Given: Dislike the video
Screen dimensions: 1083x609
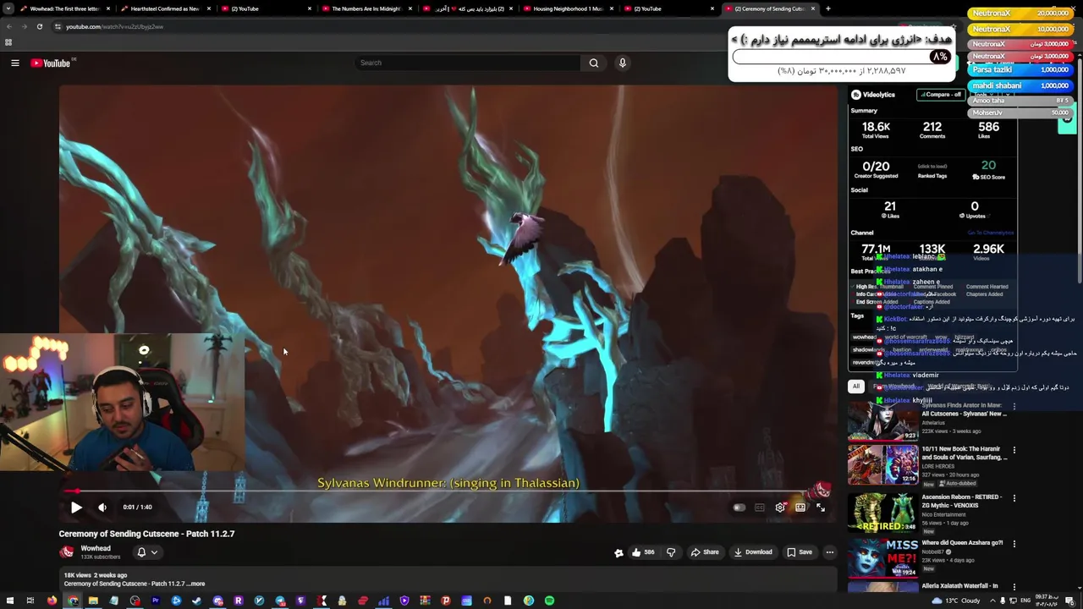Looking at the screenshot, I should click(671, 552).
